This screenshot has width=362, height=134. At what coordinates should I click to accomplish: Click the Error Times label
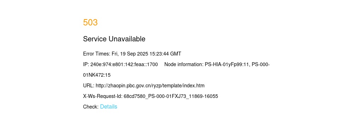(x=97, y=54)
